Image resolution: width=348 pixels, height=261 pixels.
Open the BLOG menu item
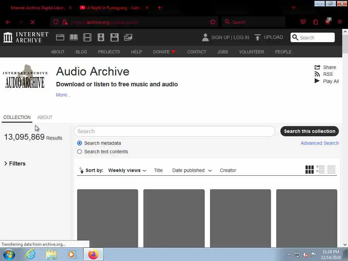coord(81,52)
